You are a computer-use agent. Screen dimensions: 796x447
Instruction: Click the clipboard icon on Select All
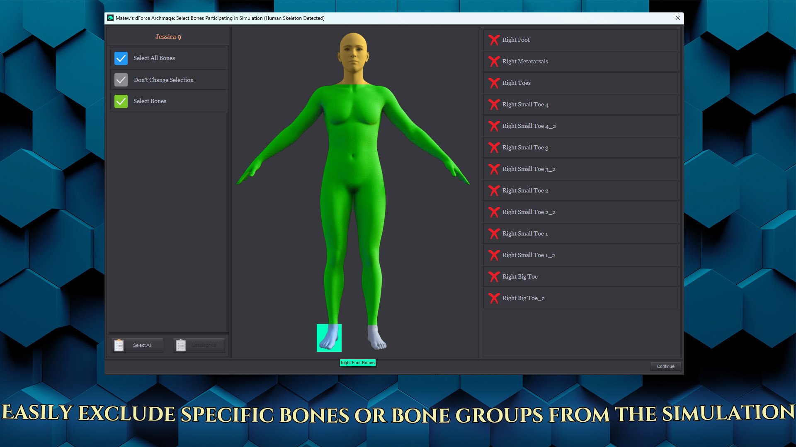[119, 345]
